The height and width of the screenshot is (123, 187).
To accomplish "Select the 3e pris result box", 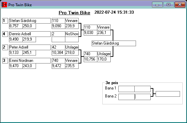I will [x=168, y=94].
